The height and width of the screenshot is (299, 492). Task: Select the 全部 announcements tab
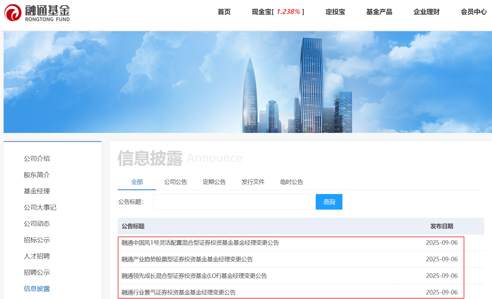(x=137, y=182)
